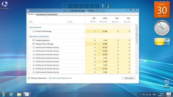Click the 11 268 memory value cell
The width and height of the screenshot is (173, 97).
click(x=102, y=31)
